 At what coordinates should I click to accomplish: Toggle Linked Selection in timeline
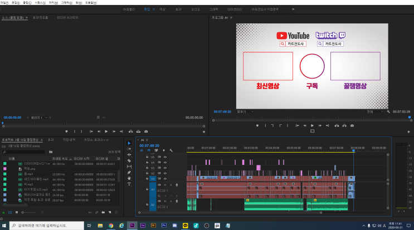click(x=157, y=150)
